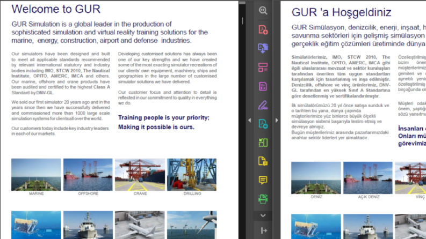Screen dimensions: 426x239
Task: Click the AÇIK DENİZ image
Action: pos(368,178)
